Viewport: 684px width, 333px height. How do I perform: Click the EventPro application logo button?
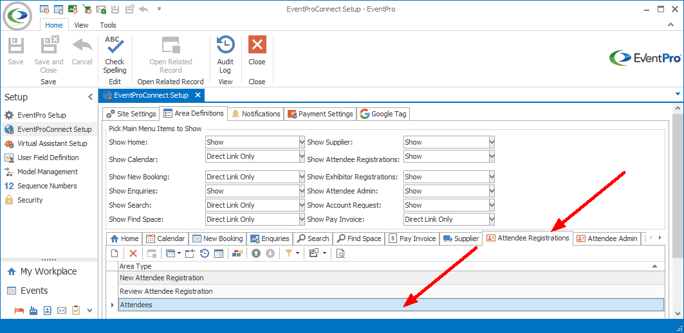pos(17,15)
